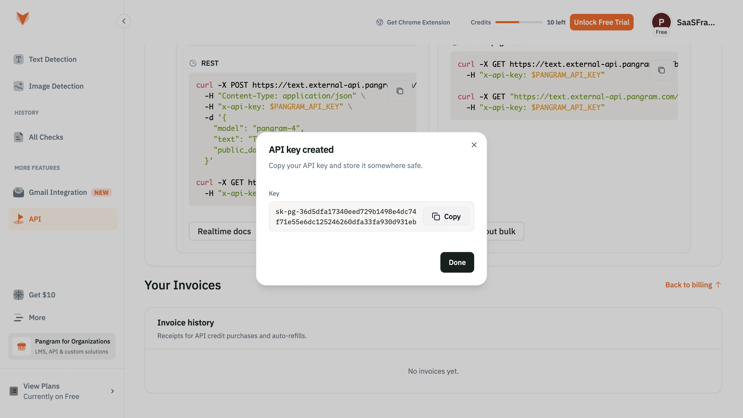
Task: Click the Text Detection T icon
Action: click(x=19, y=59)
